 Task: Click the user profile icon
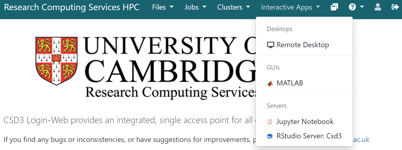tap(378, 7)
